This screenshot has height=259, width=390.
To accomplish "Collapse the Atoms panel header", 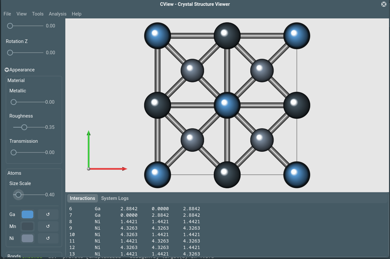I will pyautogui.click(x=14, y=173).
